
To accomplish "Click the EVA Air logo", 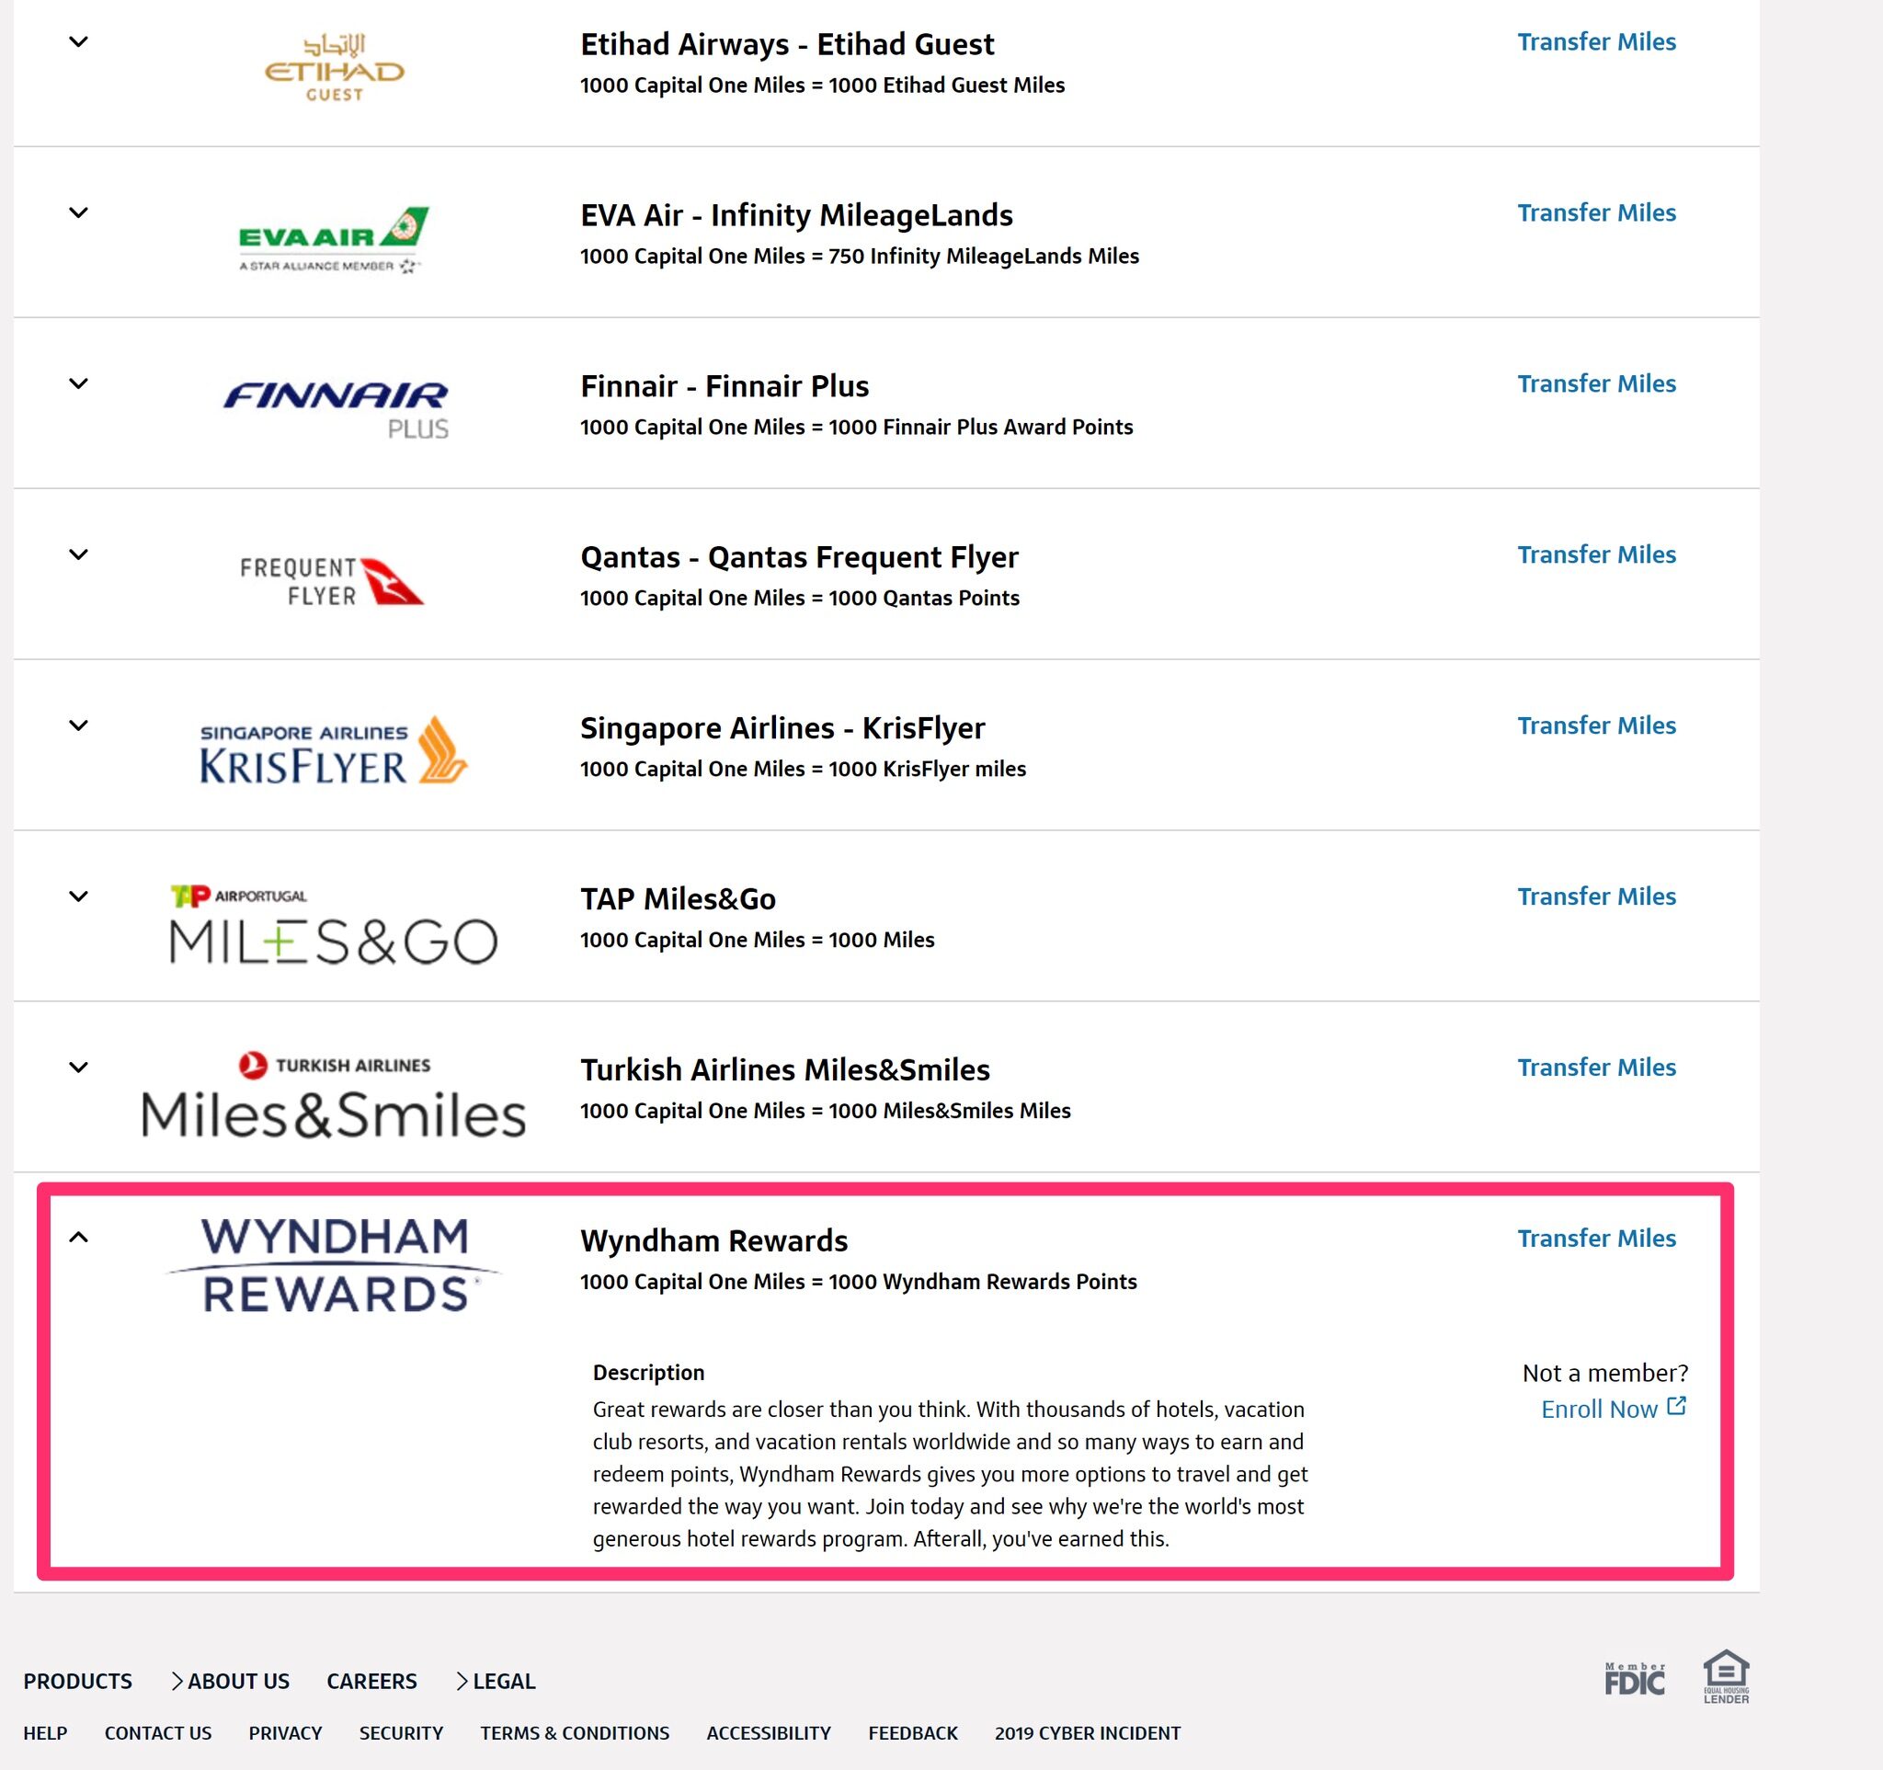I will coord(334,240).
